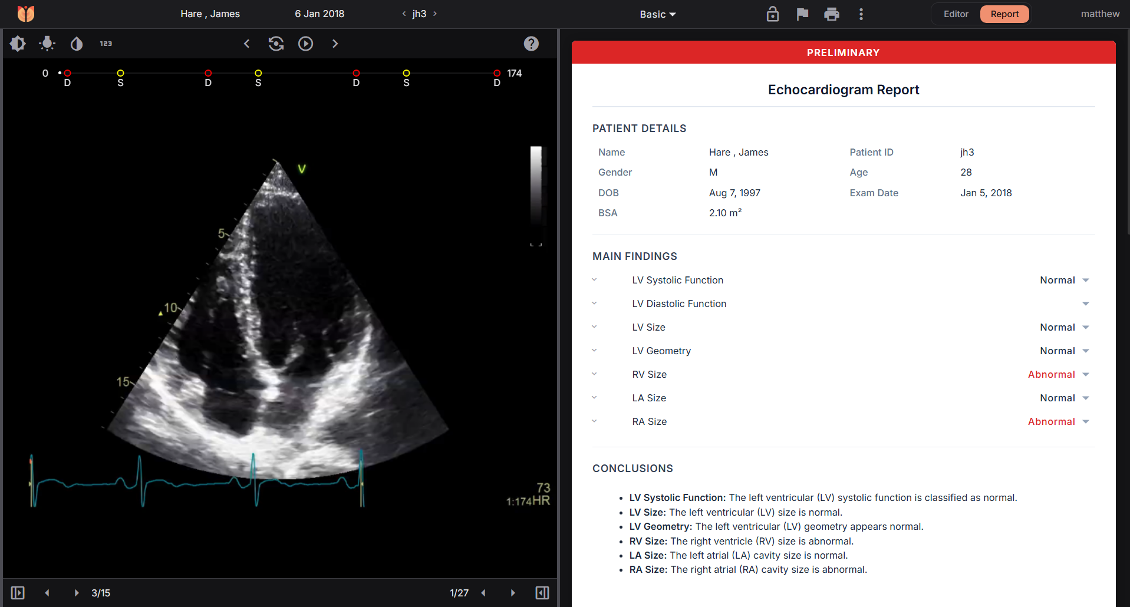Toggle the 123 measurement labels display

tap(106, 44)
